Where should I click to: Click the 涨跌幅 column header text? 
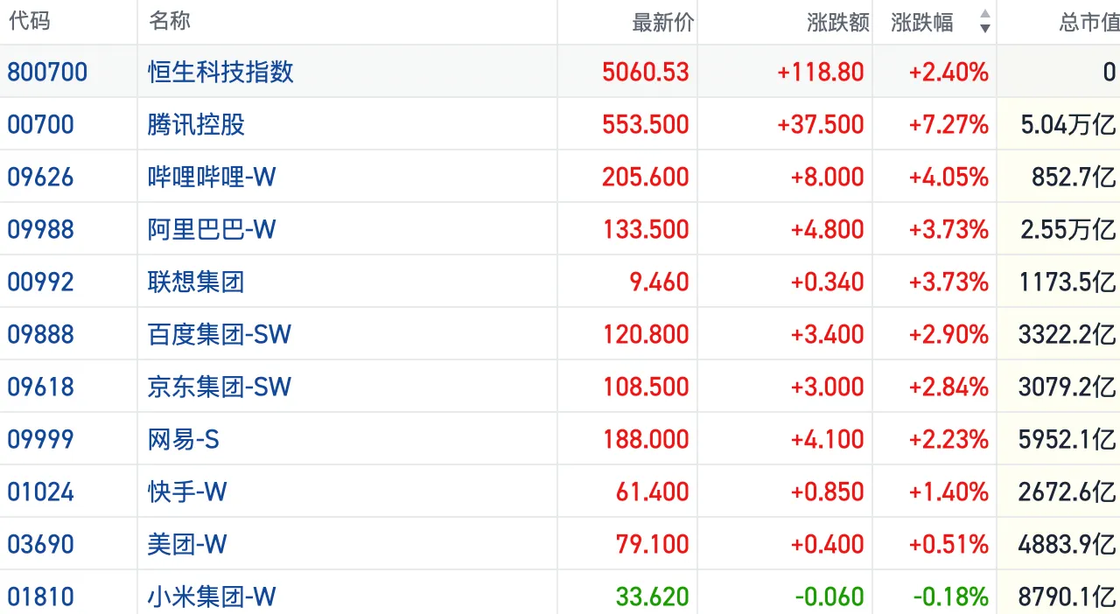pos(922,22)
